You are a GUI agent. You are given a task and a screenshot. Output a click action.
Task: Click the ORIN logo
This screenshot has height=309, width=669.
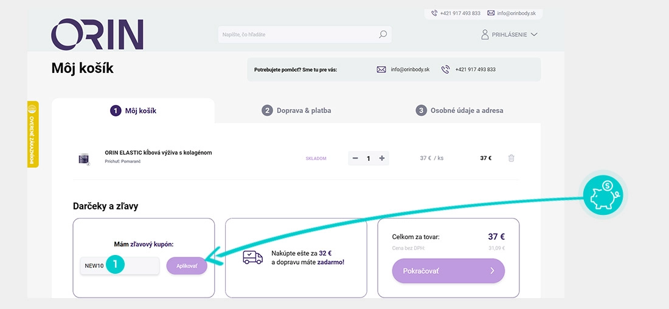pyautogui.click(x=97, y=35)
